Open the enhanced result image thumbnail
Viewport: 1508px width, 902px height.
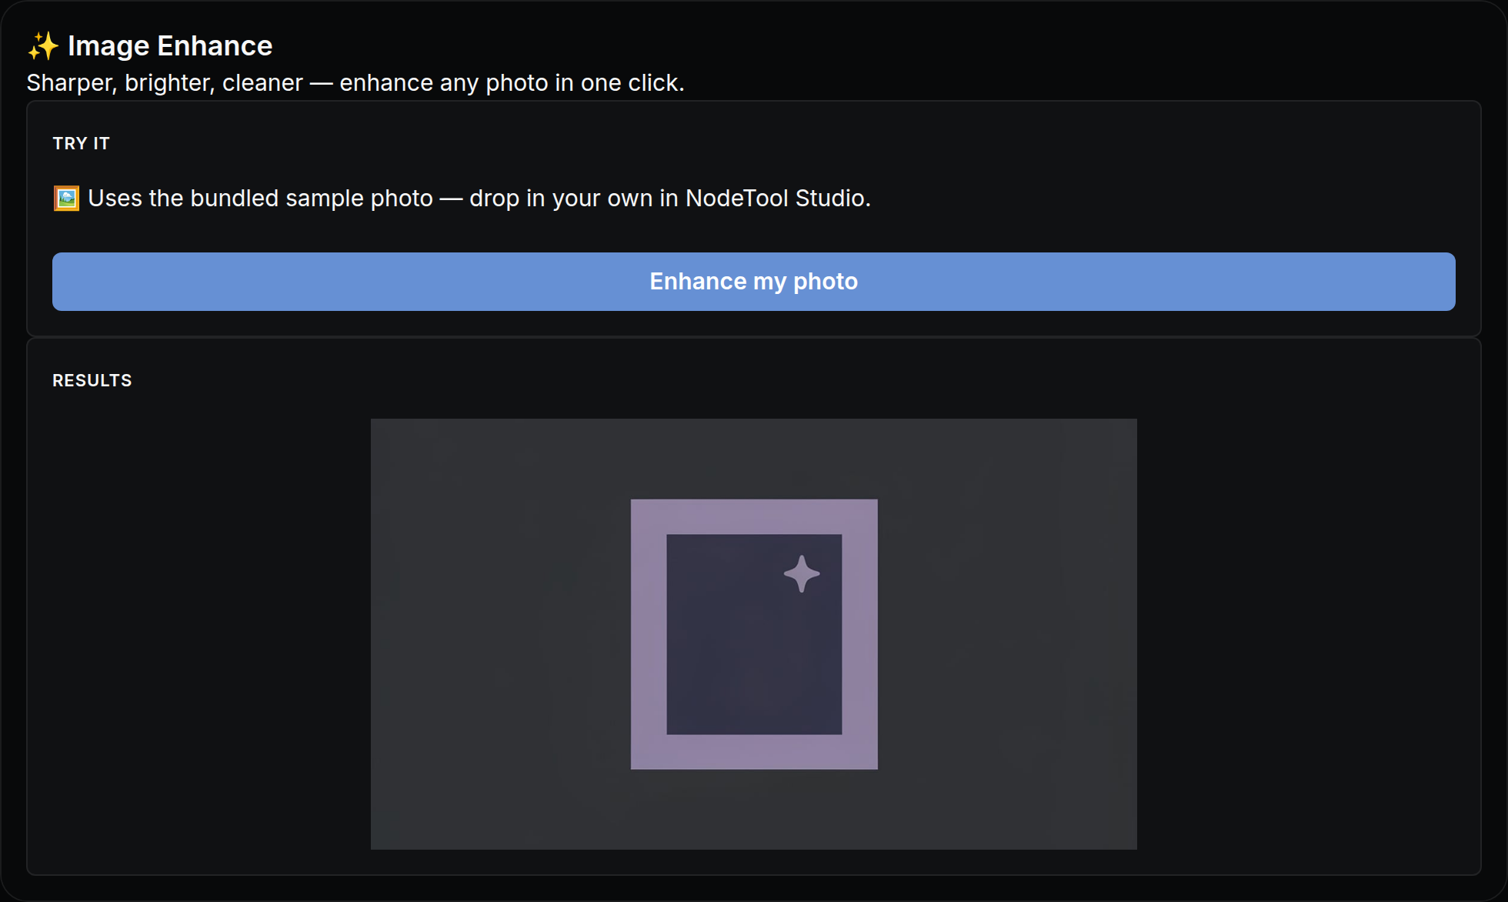click(x=753, y=634)
